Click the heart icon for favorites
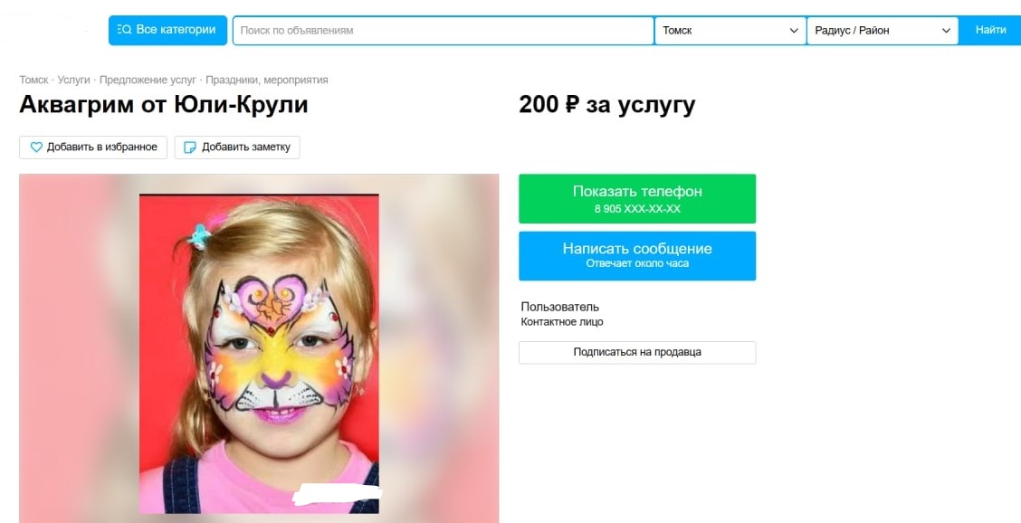Viewport: 1021px width, 523px height. 36,147
